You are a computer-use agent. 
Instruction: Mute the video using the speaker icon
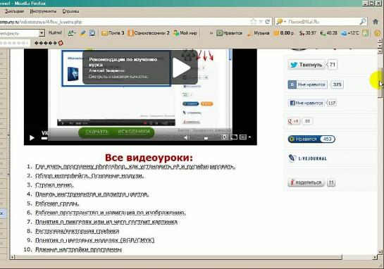pos(187,137)
